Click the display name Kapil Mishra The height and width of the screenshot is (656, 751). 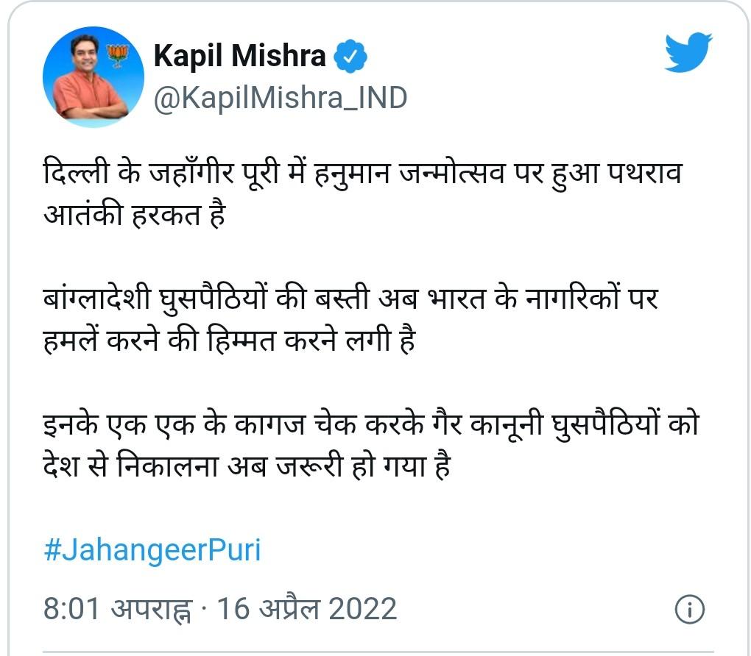240,56
